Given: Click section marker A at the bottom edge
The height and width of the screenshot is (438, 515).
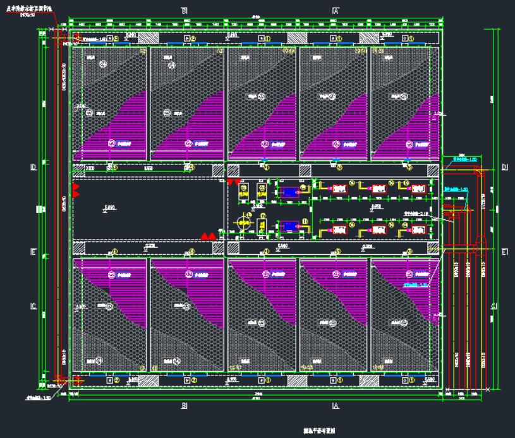Looking at the screenshot, I should click(336, 406).
